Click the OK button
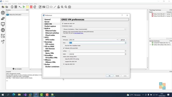 [109, 76]
